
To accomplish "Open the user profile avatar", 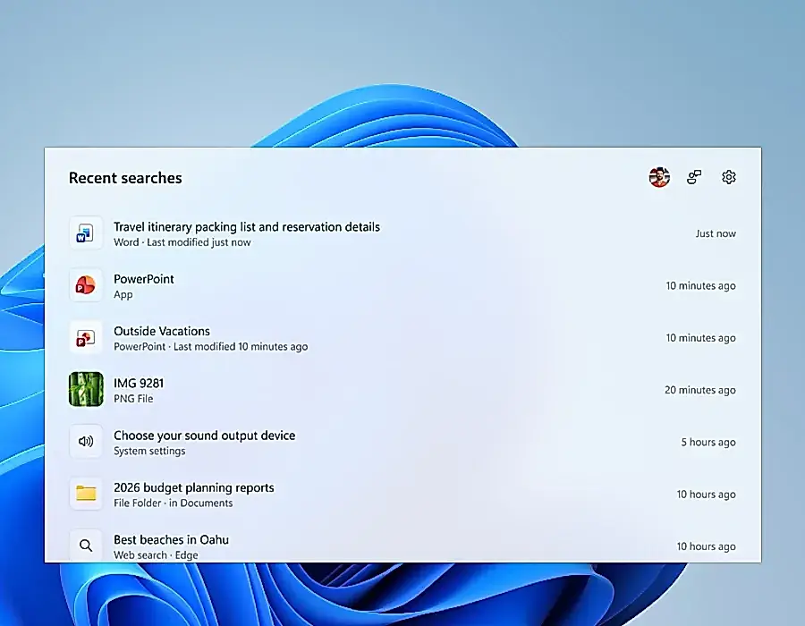I will [x=659, y=178].
